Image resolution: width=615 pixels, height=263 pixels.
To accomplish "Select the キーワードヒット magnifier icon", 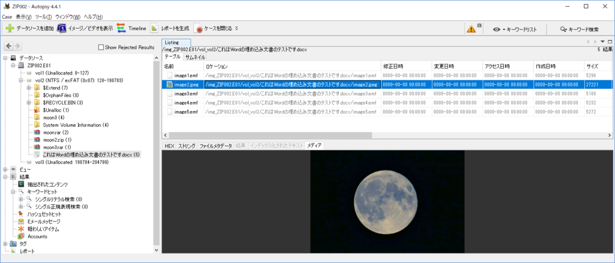I will pos(22,192).
